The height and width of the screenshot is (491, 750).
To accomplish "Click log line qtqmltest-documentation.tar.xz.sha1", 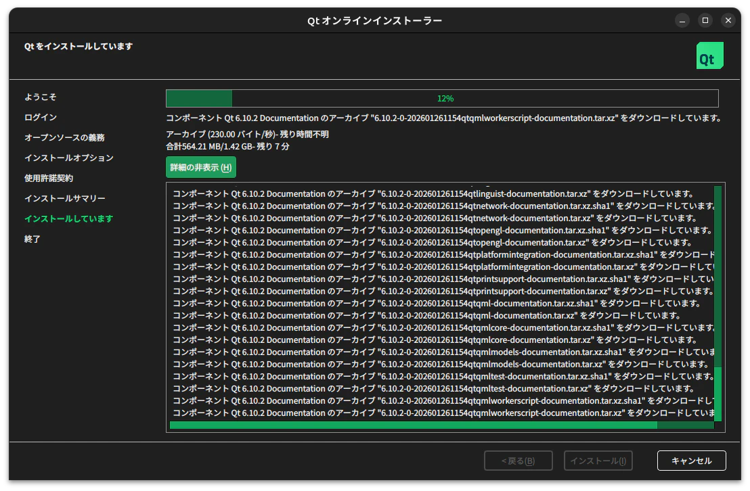I will tap(443, 377).
